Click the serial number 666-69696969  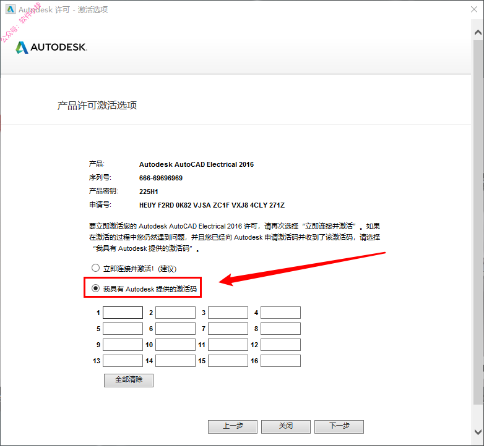pos(161,178)
